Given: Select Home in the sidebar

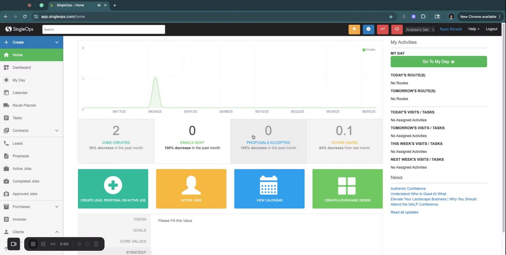Looking at the screenshot, I should [32, 55].
